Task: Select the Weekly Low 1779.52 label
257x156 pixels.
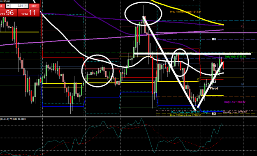Action: tap(235, 112)
